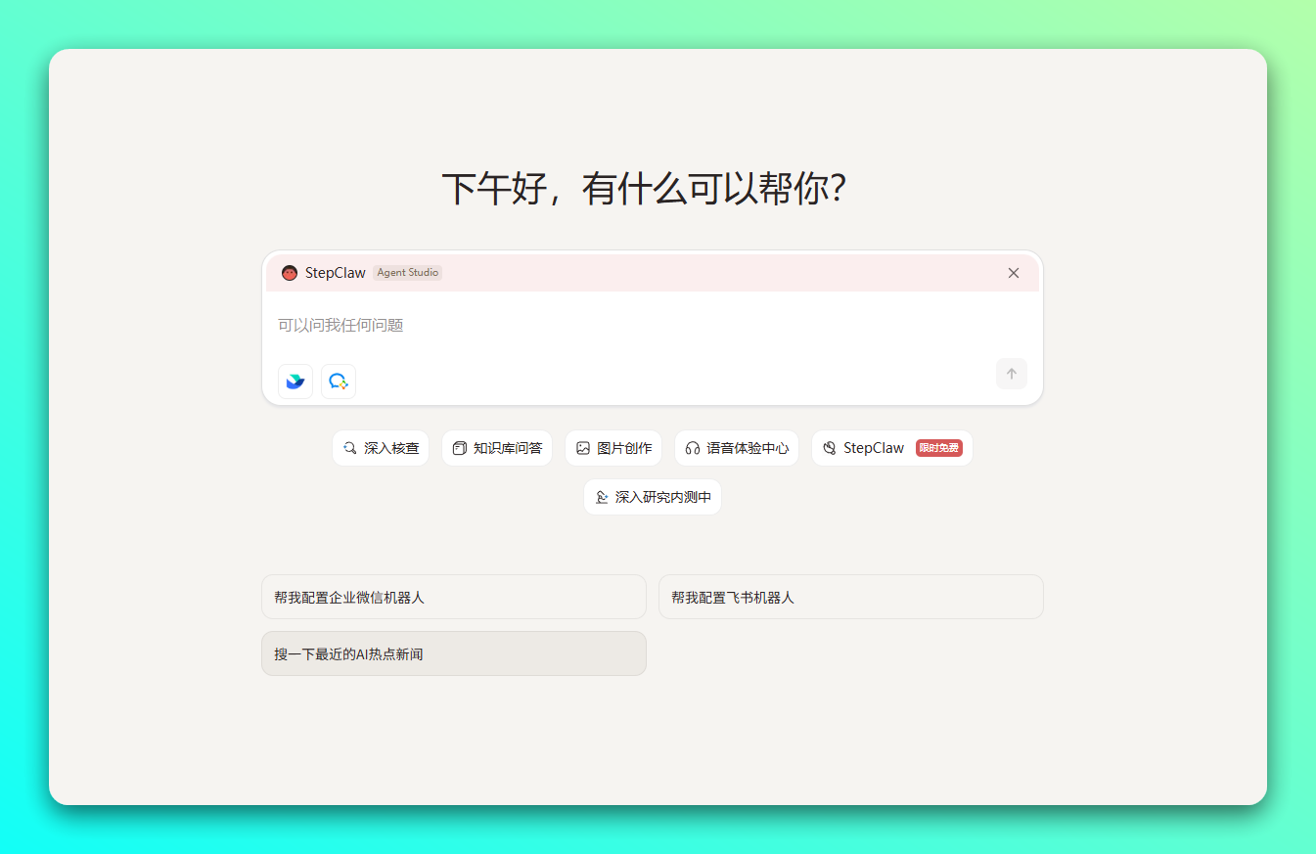
Task: Choose suggestion "帮我配置飞书机器人"
Action: 851,597
